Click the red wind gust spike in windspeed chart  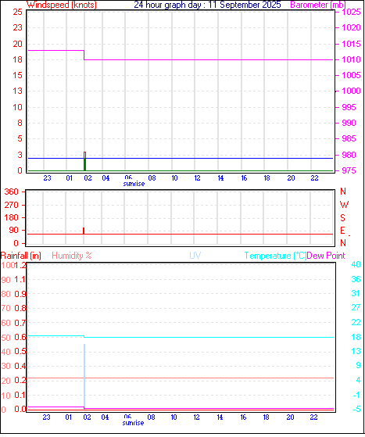84,161
